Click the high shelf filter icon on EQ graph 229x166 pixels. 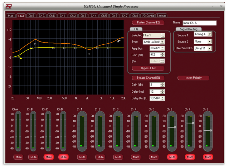[x=119, y=41]
